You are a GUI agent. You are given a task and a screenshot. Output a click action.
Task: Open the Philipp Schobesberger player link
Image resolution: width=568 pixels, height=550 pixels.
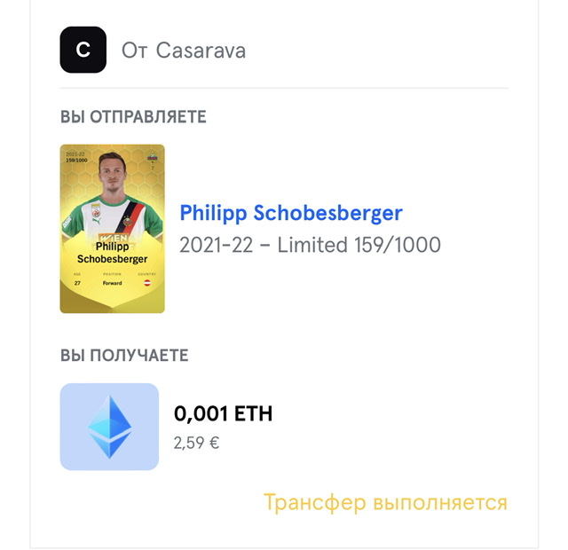(291, 213)
